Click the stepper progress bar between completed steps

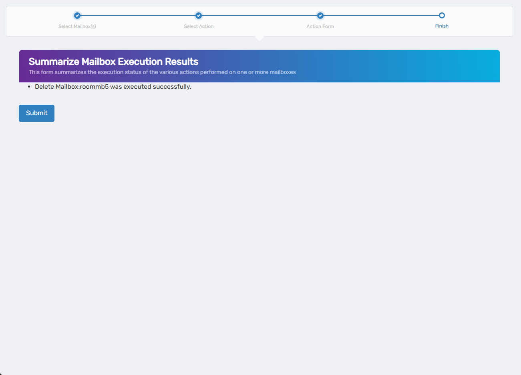138,15
